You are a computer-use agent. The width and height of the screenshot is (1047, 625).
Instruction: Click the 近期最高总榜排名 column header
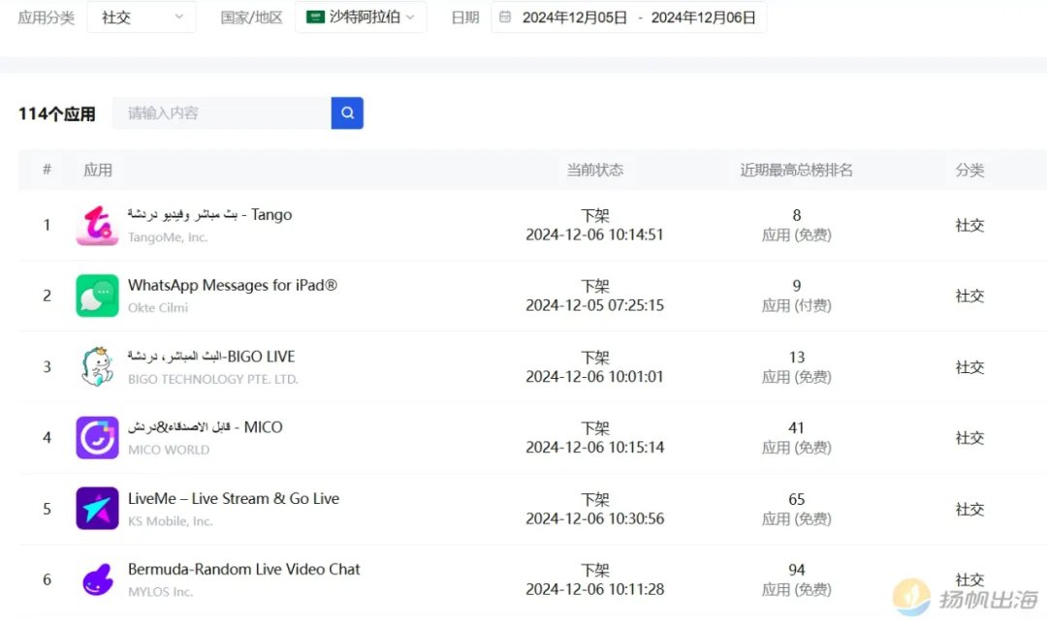tap(796, 171)
